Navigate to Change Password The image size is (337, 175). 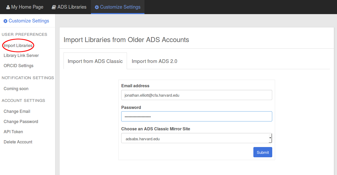tap(21, 122)
